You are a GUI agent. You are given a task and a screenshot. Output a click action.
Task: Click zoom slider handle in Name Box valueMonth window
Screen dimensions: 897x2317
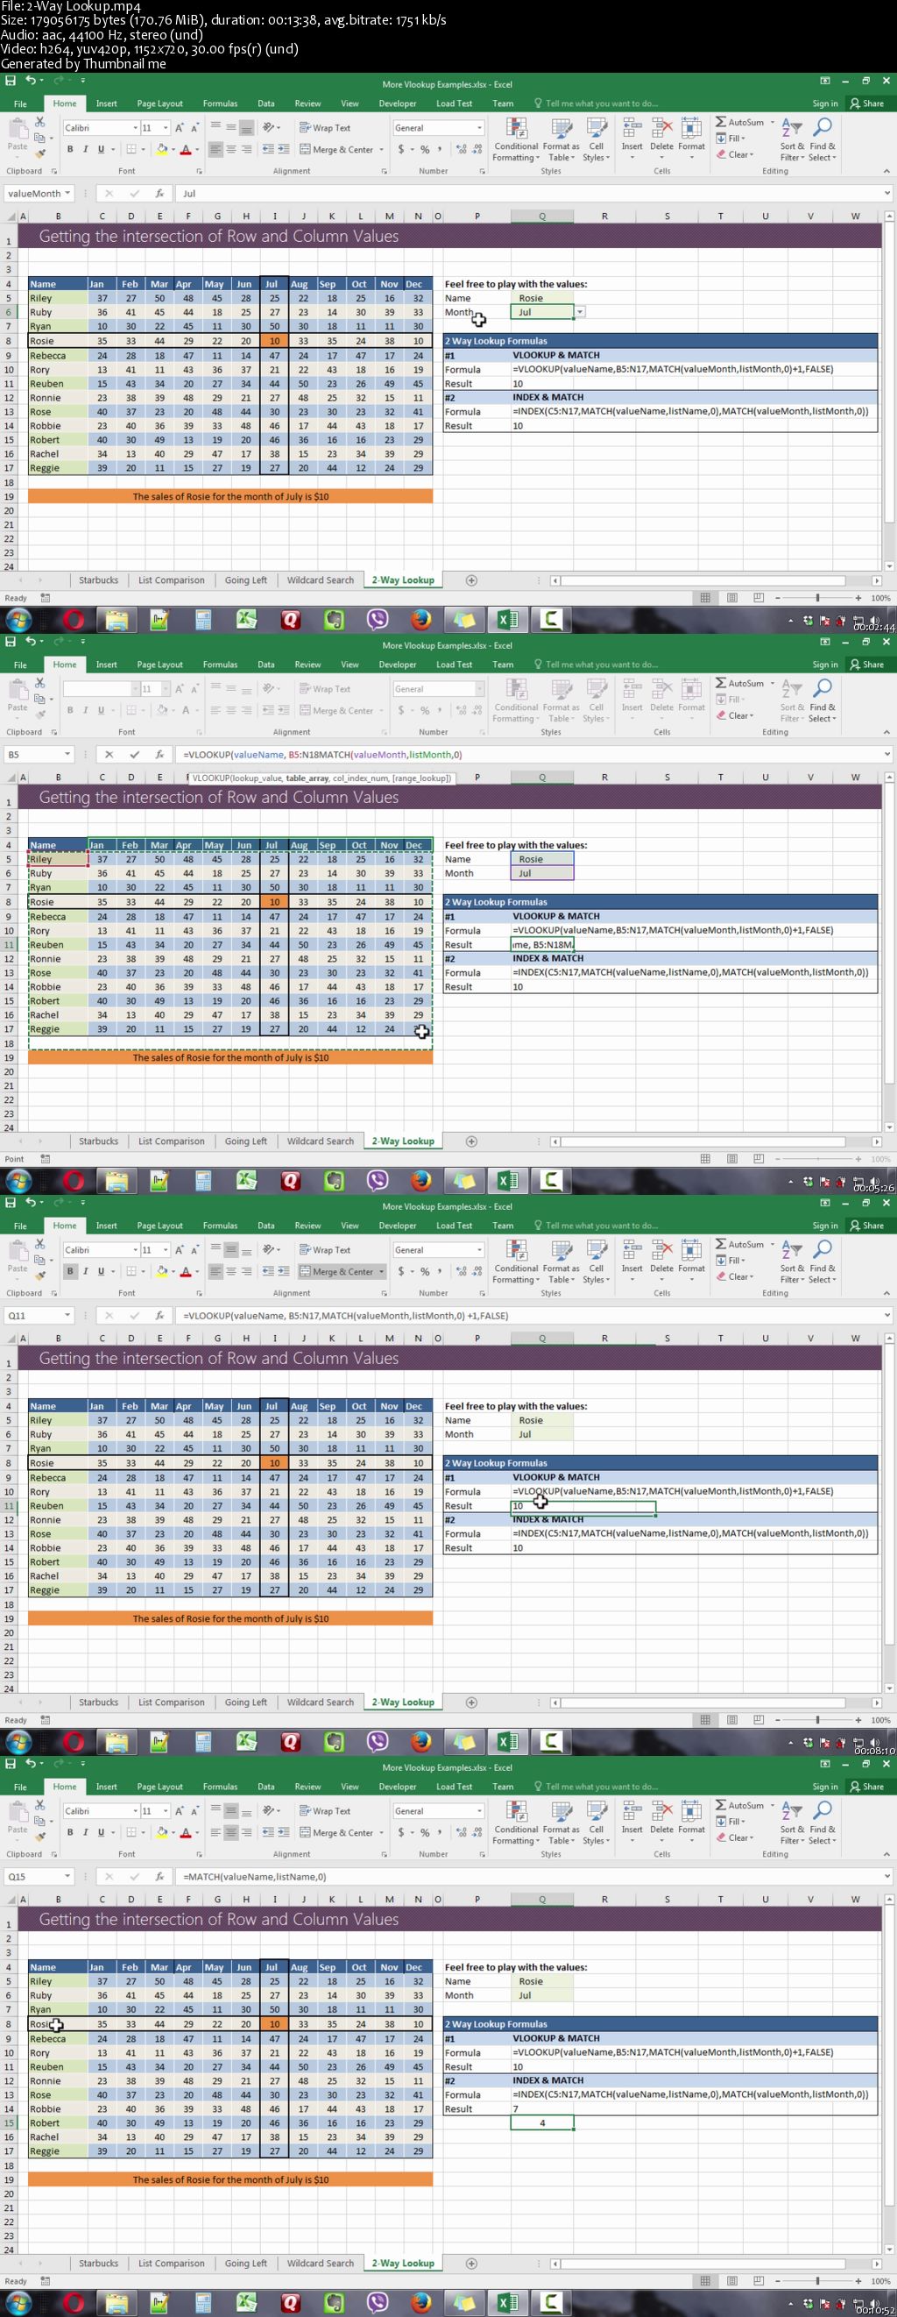coord(817,597)
